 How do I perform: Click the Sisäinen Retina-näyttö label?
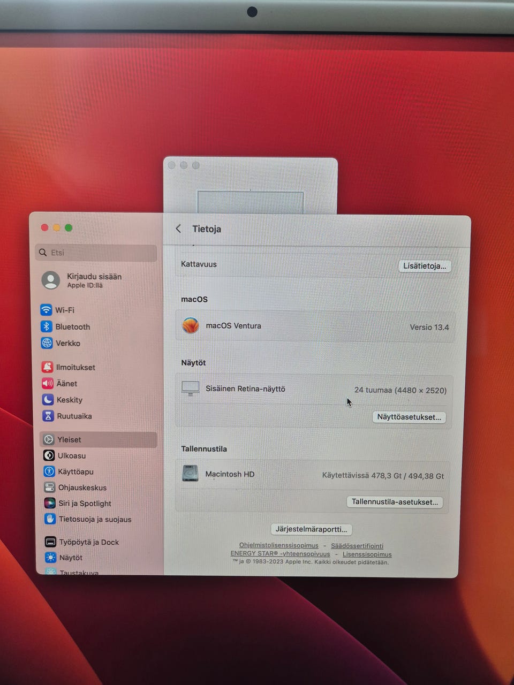click(x=245, y=389)
